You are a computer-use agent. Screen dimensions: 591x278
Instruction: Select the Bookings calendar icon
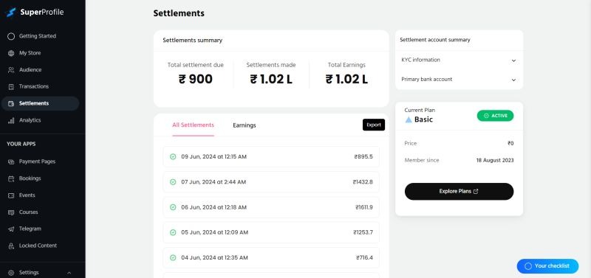(11, 178)
